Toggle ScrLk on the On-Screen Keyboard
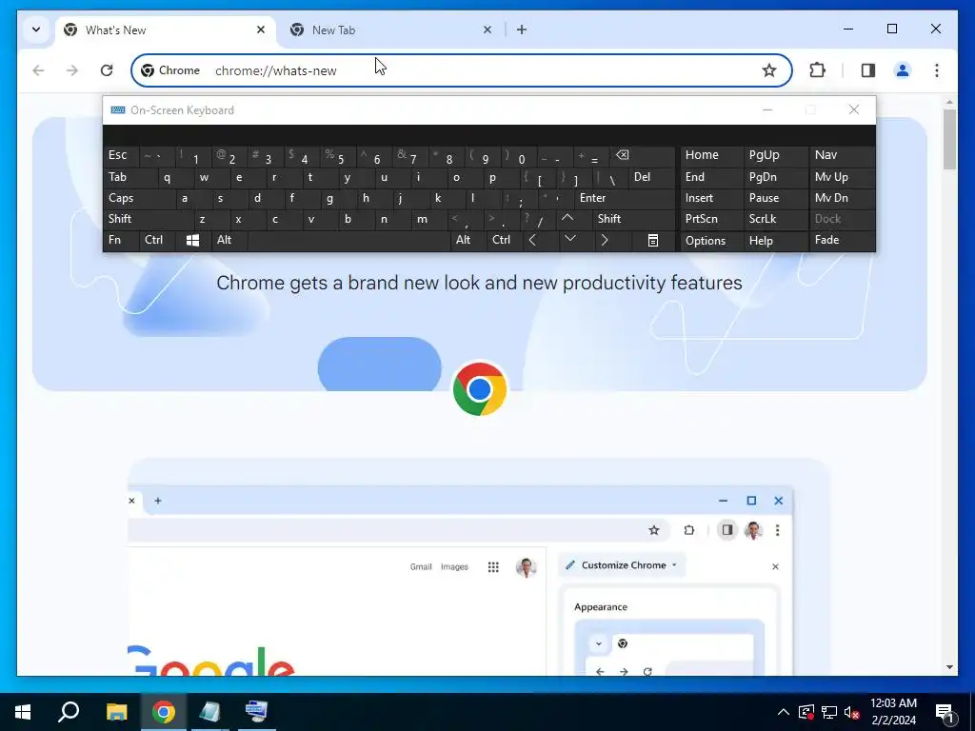975x731 pixels. 775,219
